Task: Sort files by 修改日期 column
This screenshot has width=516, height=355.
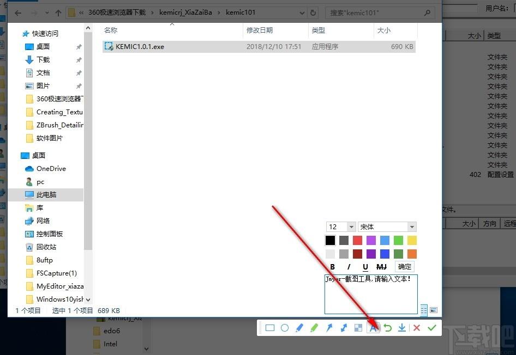Action: coord(260,30)
